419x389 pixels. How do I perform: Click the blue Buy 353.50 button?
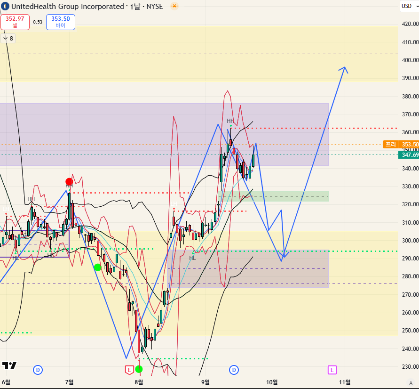(x=60, y=22)
